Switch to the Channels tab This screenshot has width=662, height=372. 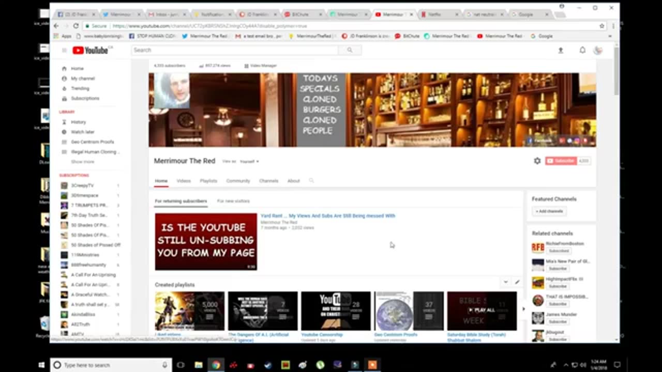[x=268, y=181]
